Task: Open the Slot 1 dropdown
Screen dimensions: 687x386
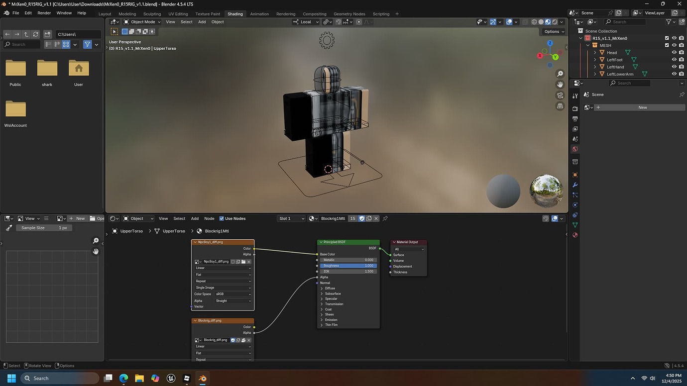Action: 291,218
